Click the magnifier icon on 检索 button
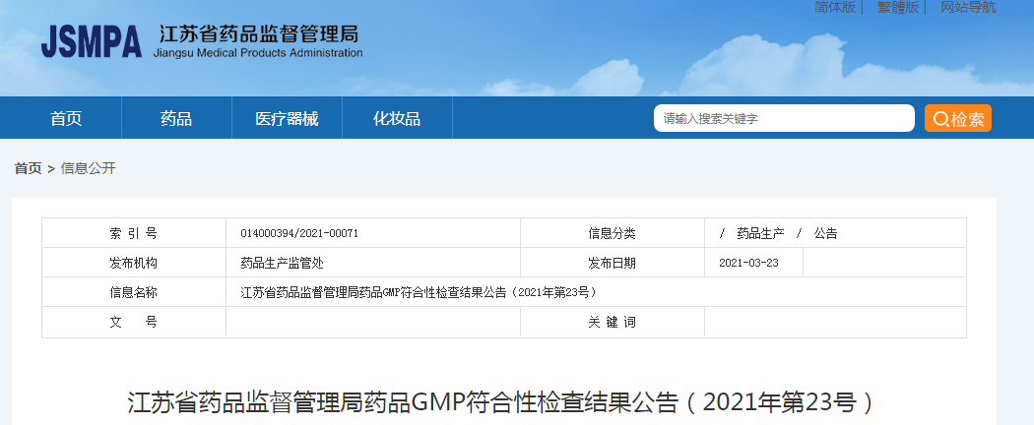This screenshot has width=1034, height=425. click(x=941, y=119)
